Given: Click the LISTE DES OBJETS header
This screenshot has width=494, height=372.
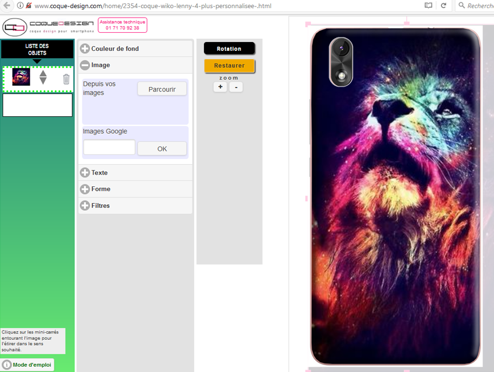Looking at the screenshot, I should [x=37, y=50].
